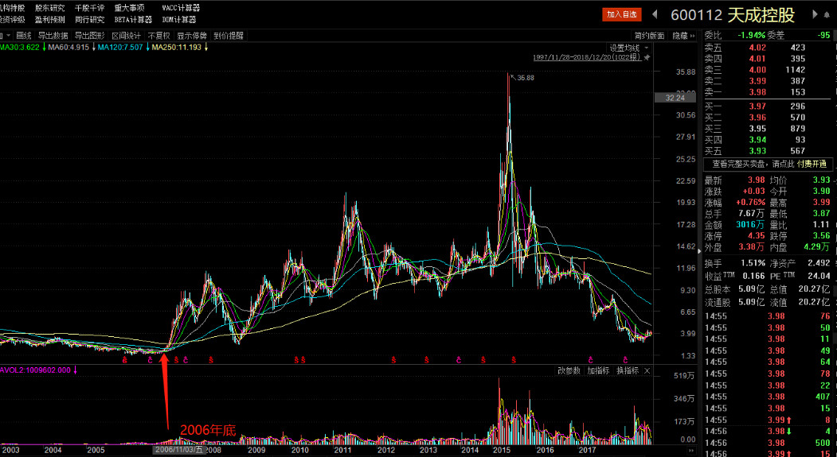837x457 pixels.
Task: Select the 换指标 button
Action: [x=627, y=371]
